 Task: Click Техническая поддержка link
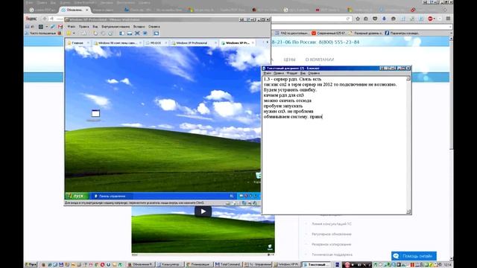pos(332,255)
